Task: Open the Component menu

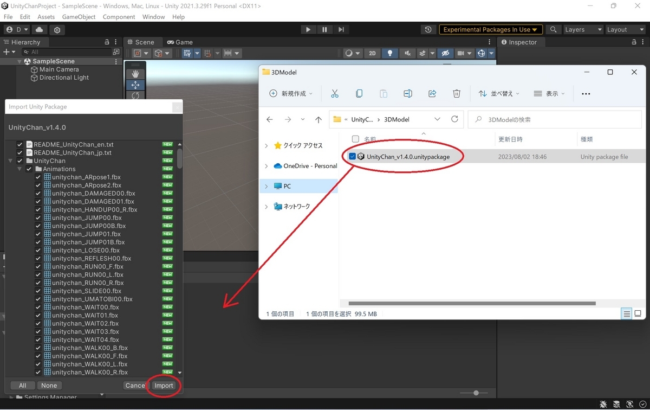Action: coord(119,17)
